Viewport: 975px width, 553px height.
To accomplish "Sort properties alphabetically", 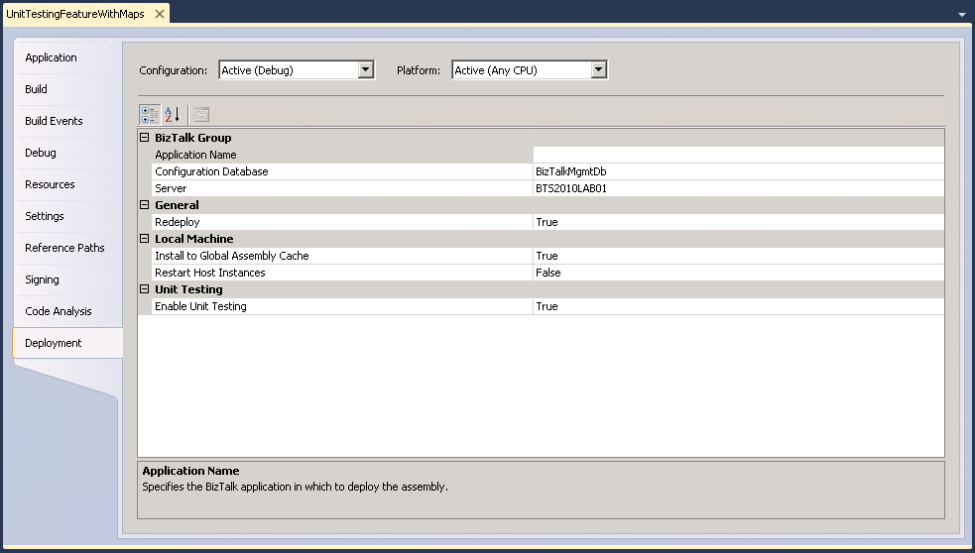I will (173, 114).
